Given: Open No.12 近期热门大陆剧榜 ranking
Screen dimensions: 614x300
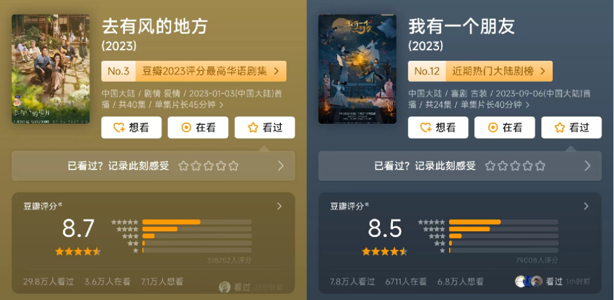Looking at the screenshot, I should coord(480,71).
